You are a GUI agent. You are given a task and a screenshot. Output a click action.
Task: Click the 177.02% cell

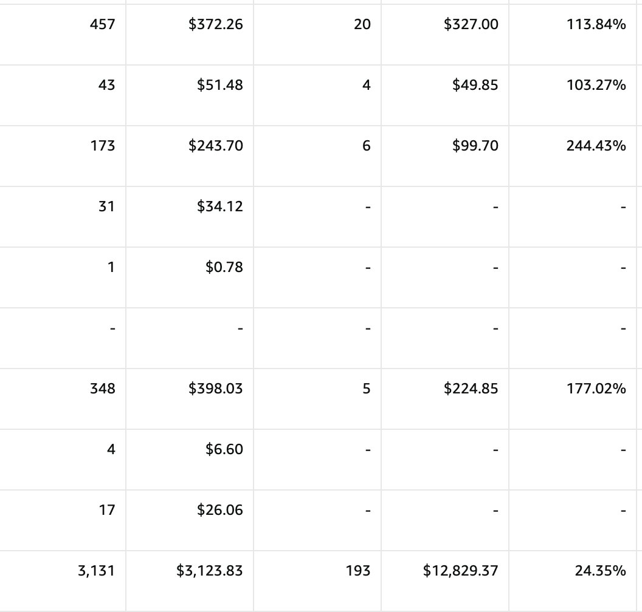[573, 399]
